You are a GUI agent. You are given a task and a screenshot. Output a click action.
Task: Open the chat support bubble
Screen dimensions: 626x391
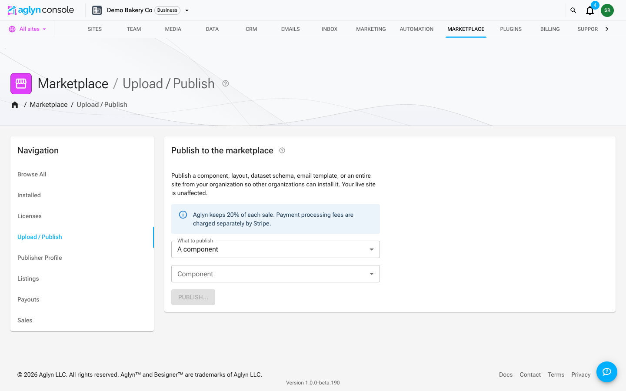click(607, 372)
